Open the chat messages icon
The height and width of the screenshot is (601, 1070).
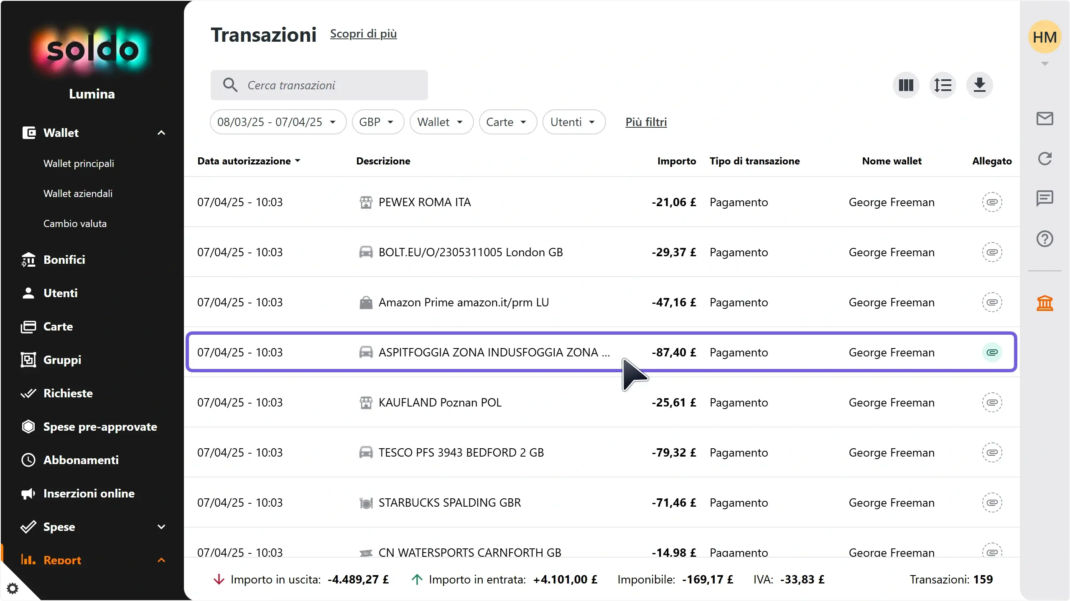(x=1045, y=199)
